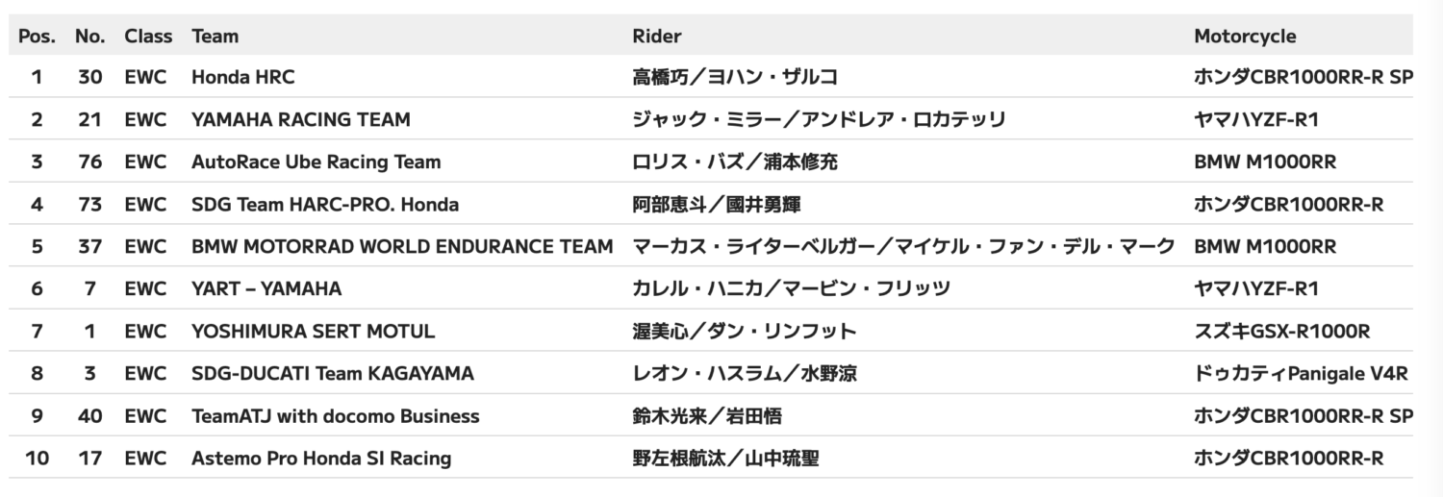Click the スズキGSX-R1000R motorcycle cell

[x=1282, y=331]
